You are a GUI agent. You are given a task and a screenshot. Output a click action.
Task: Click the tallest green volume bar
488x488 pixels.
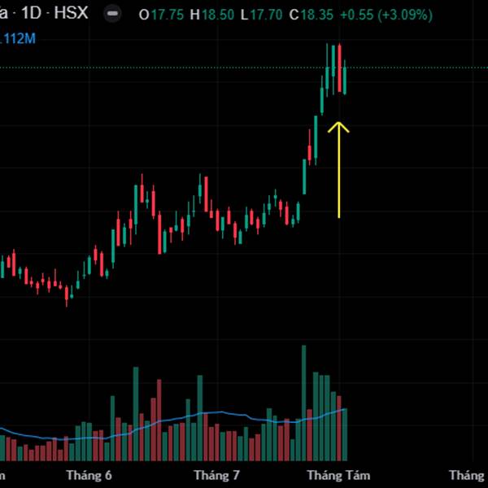[x=303, y=403]
